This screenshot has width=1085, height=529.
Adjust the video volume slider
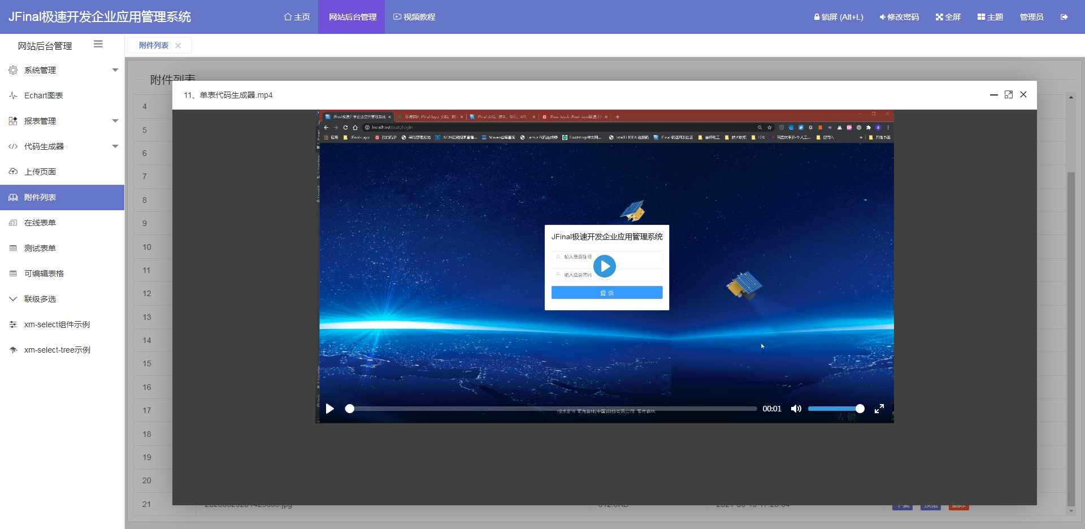click(x=836, y=409)
